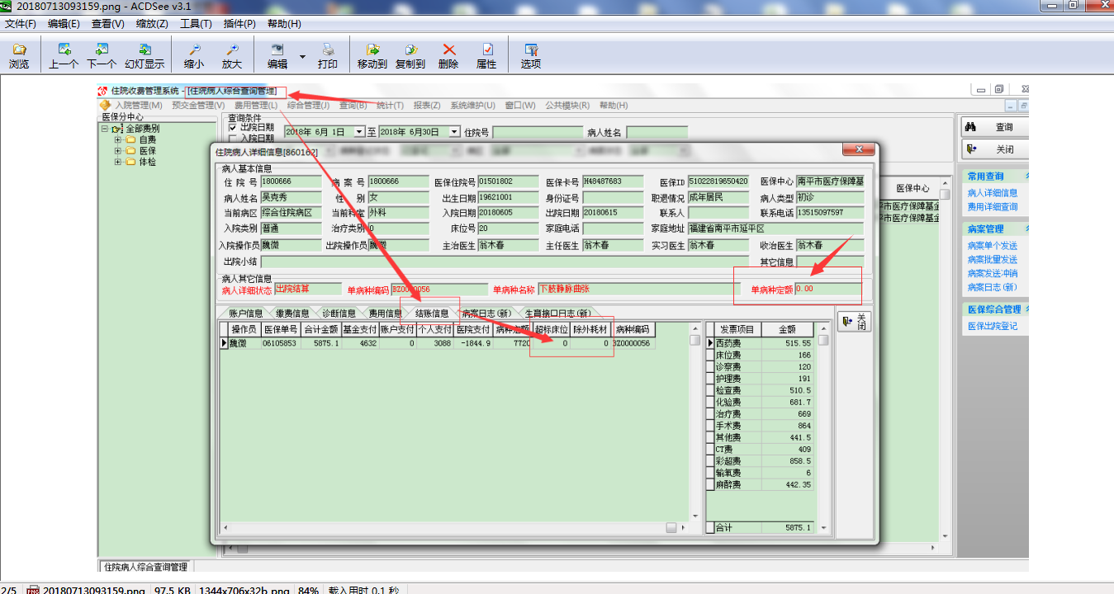The width and height of the screenshot is (1114, 594).
Task: Click the 发票项目 column header
Action: pos(737,329)
